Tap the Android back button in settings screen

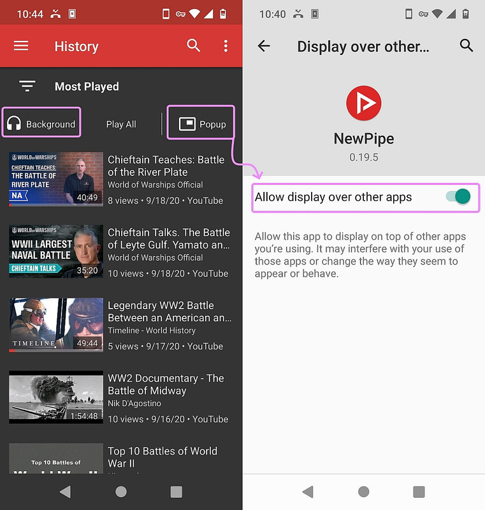coord(308,492)
